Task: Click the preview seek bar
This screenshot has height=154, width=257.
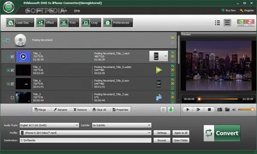Action: coord(218,99)
